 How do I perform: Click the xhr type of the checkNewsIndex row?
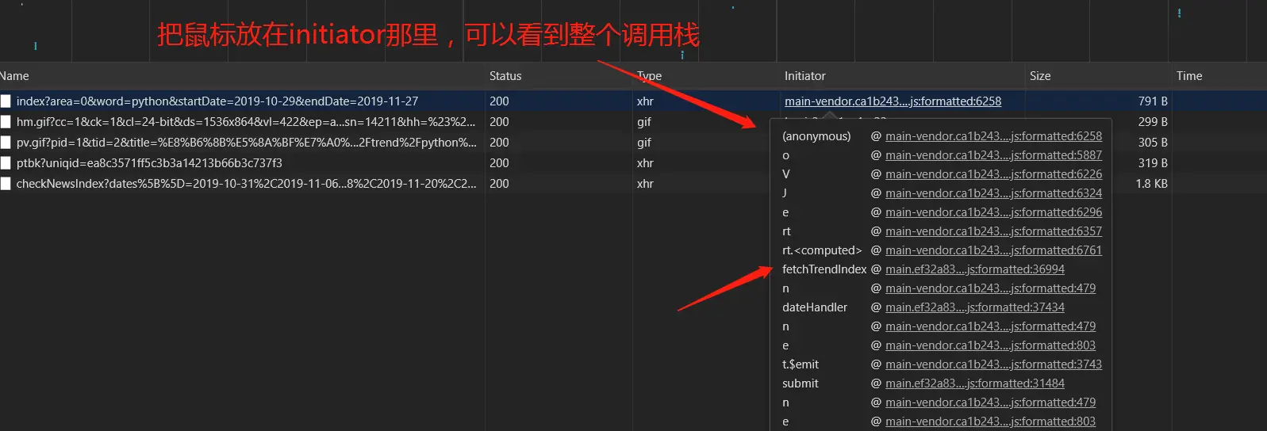(645, 184)
